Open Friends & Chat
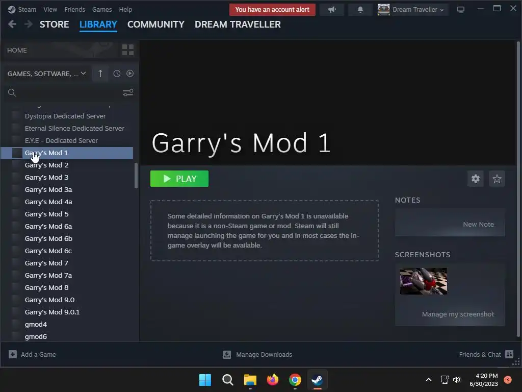Image resolution: width=522 pixels, height=392 pixels. tap(486, 354)
